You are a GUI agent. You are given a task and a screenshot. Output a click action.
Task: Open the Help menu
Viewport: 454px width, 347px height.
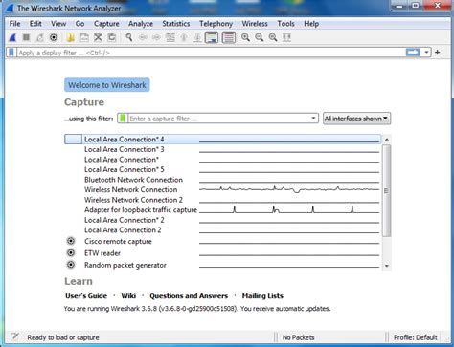click(x=311, y=24)
